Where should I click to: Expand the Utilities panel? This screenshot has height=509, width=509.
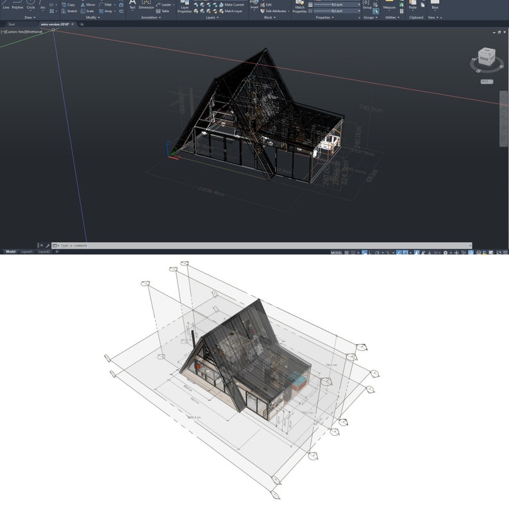[x=392, y=17]
